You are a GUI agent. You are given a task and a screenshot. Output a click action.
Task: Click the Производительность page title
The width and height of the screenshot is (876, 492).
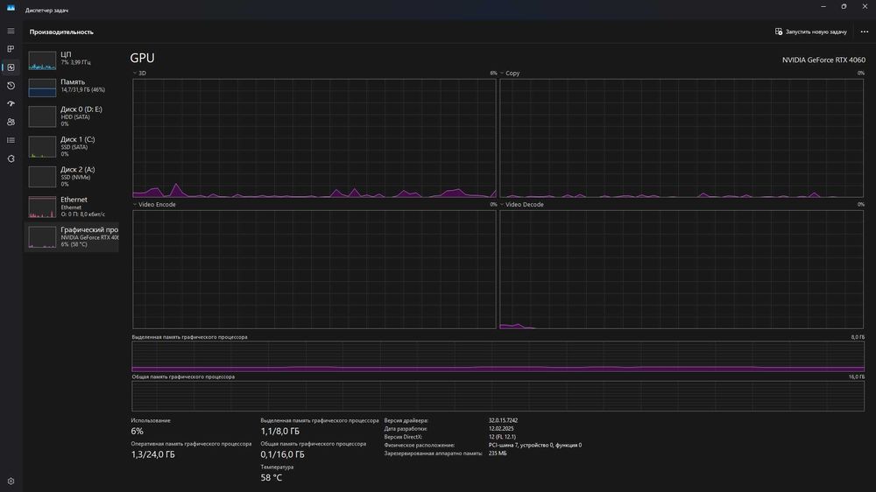click(x=61, y=32)
